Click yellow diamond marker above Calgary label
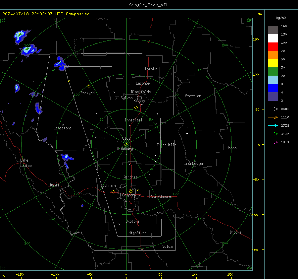 tap(131, 191)
